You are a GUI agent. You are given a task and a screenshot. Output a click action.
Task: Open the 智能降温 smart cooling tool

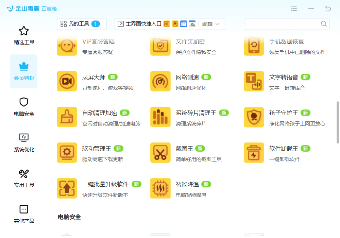click(x=160, y=188)
